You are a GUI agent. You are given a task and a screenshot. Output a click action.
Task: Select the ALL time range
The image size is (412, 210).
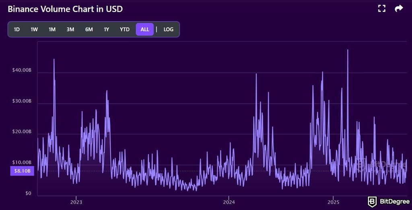[x=145, y=29]
